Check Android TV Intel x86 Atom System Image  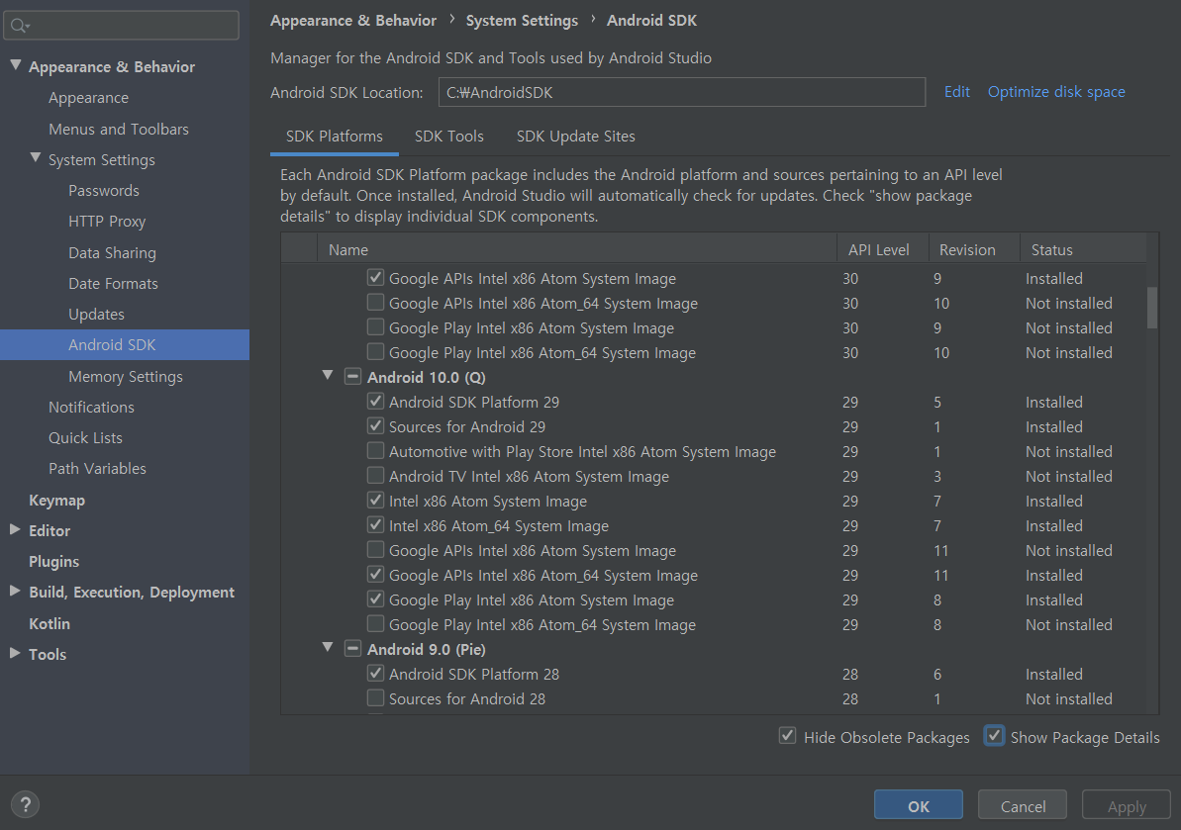[x=375, y=476]
